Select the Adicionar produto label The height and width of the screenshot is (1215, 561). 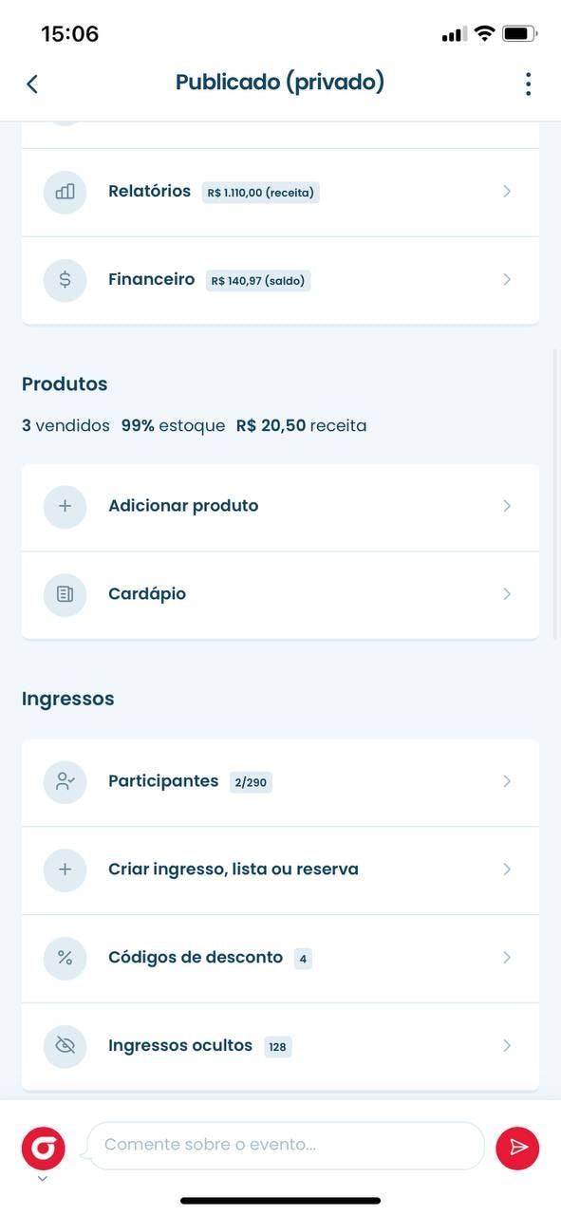[183, 506]
